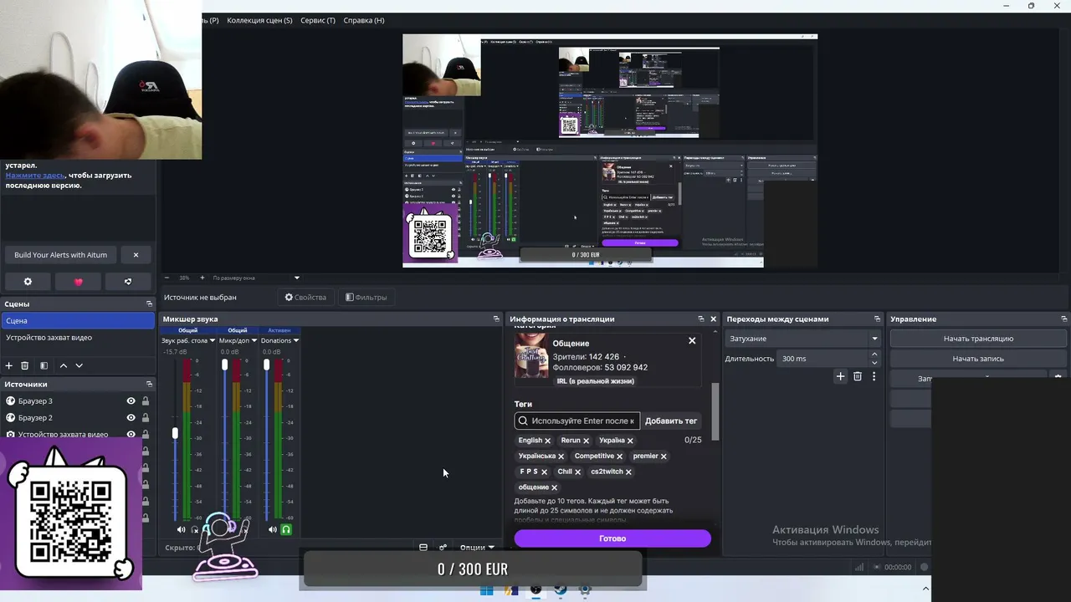Open transition properties three-dot menu

(x=874, y=377)
